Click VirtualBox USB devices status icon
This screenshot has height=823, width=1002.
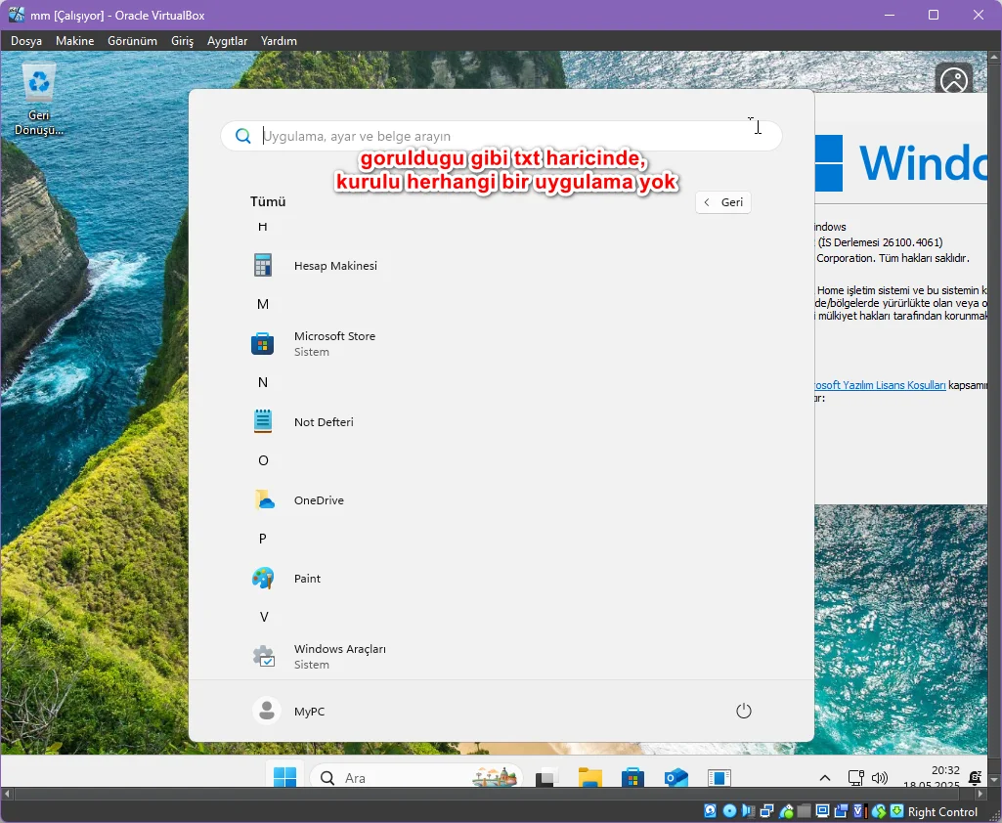[x=786, y=811]
